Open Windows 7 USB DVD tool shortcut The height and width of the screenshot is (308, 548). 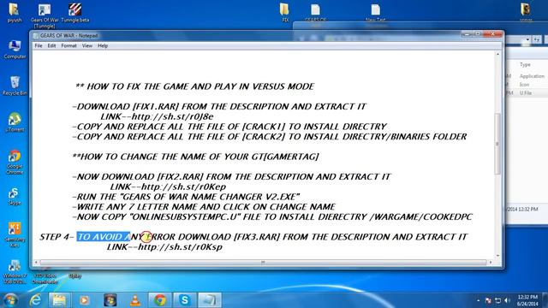click(15, 272)
